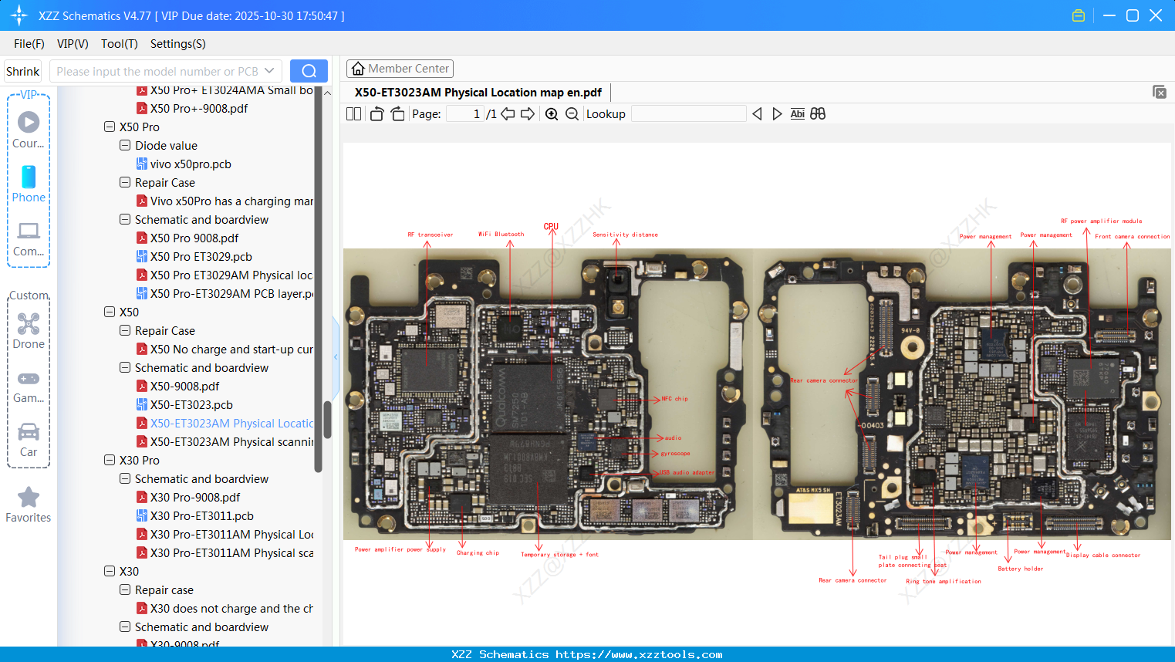Open the Member Center
The image size is (1175, 662).
pyautogui.click(x=400, y=68)
